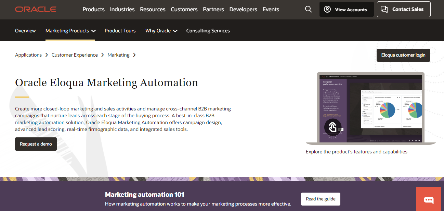Open the Resources menu
Viewport: 444px width, 211px height.
pyautogui.click(x=153, y=10)
